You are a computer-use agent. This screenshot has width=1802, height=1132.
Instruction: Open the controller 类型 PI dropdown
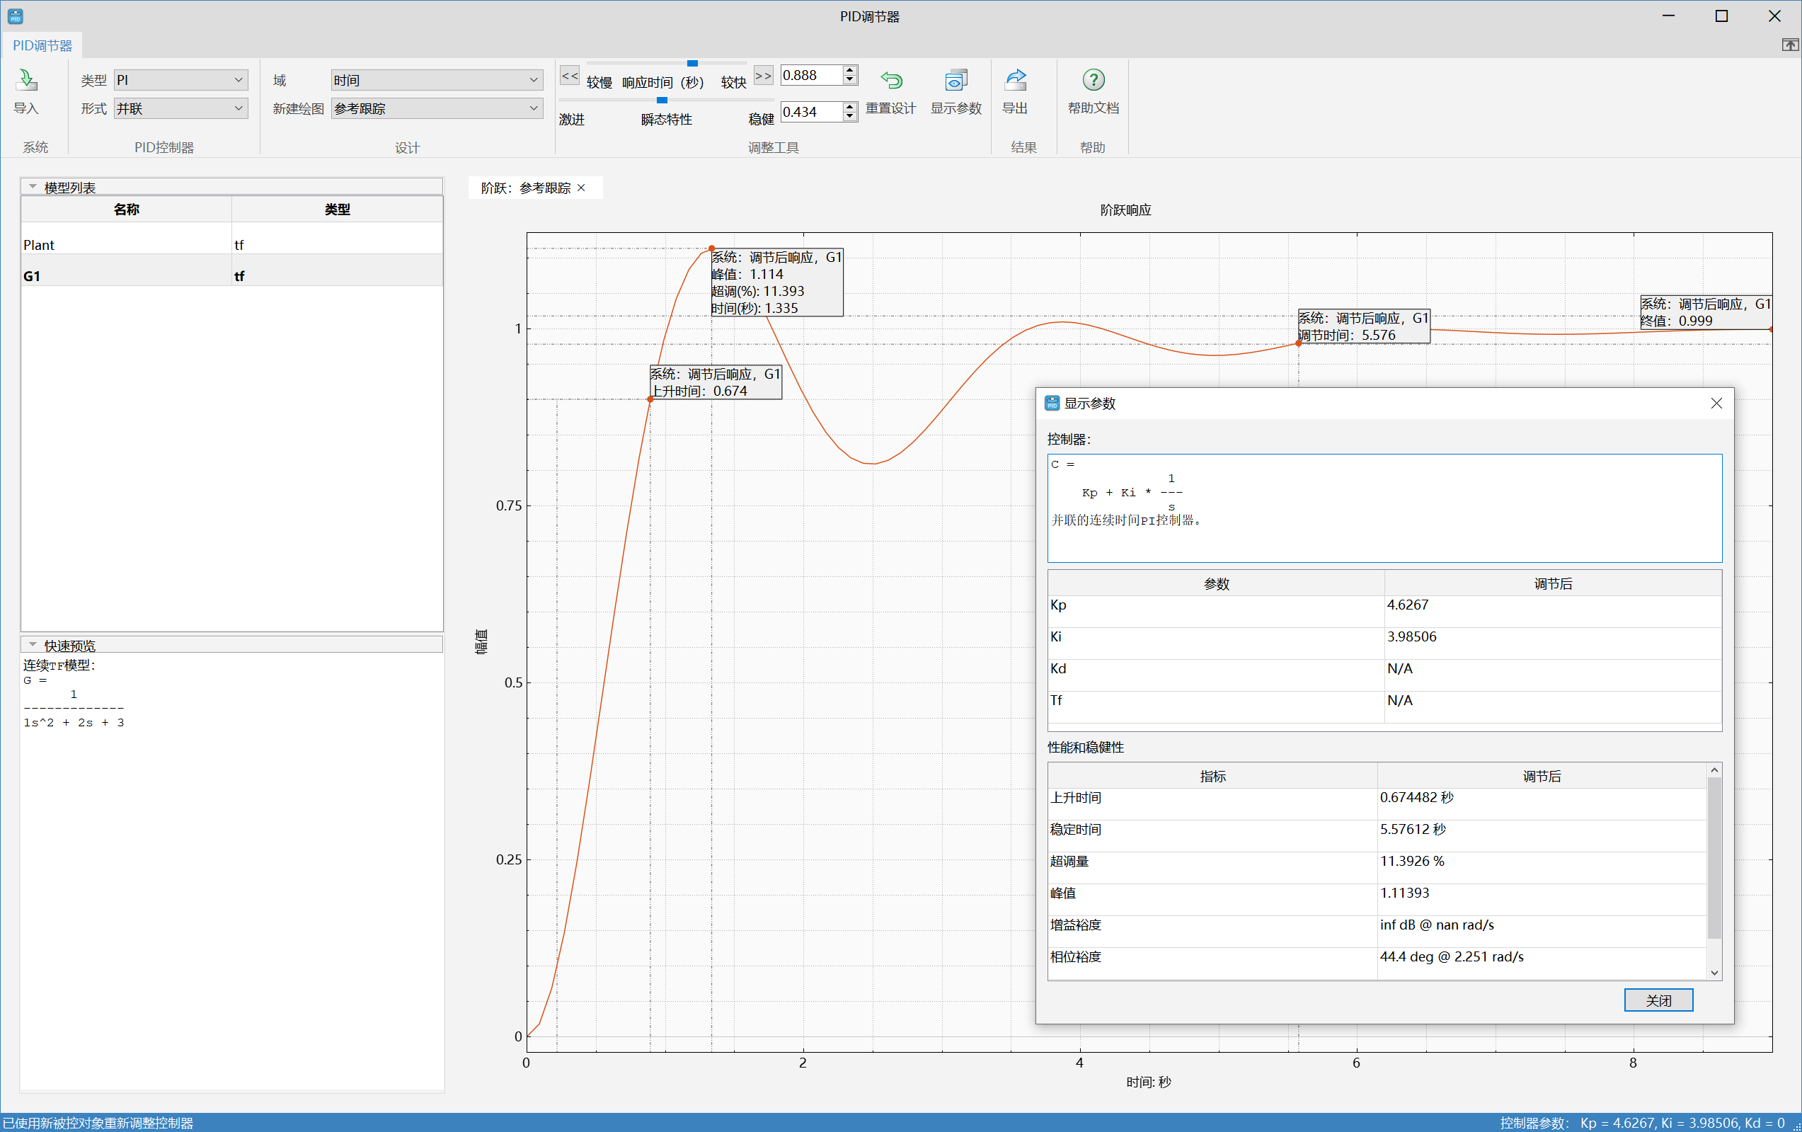tap(180, 80)
